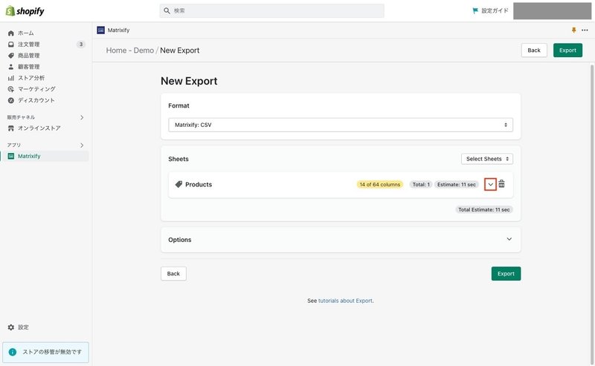Open the Format dropdown showing Matrixify: CSV
Viewport: 595px width, 366px height.
pyautogui.click(x=341, y=125)
